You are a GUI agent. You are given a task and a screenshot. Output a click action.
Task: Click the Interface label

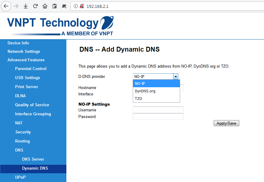pyautogui.click(x=86, y=94)
